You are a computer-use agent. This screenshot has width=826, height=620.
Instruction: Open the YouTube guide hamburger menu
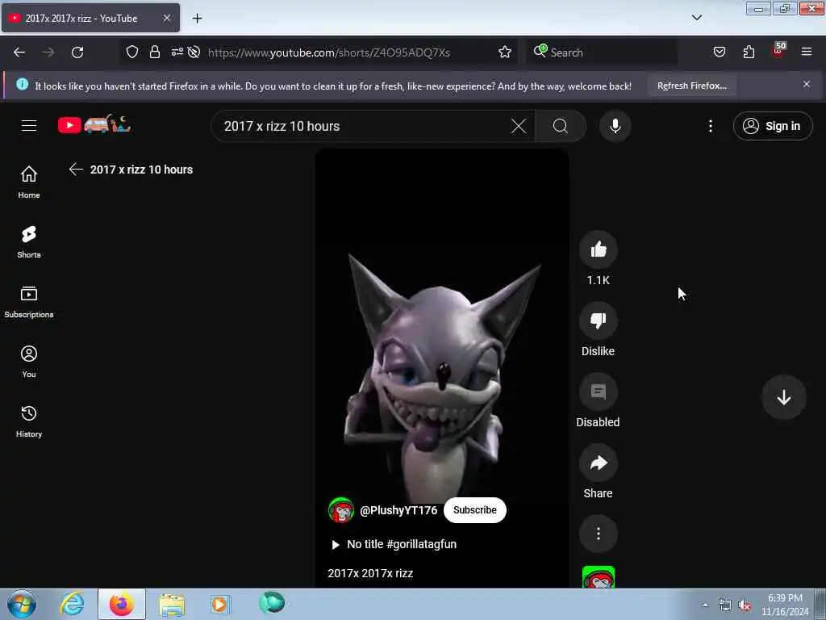29,125
